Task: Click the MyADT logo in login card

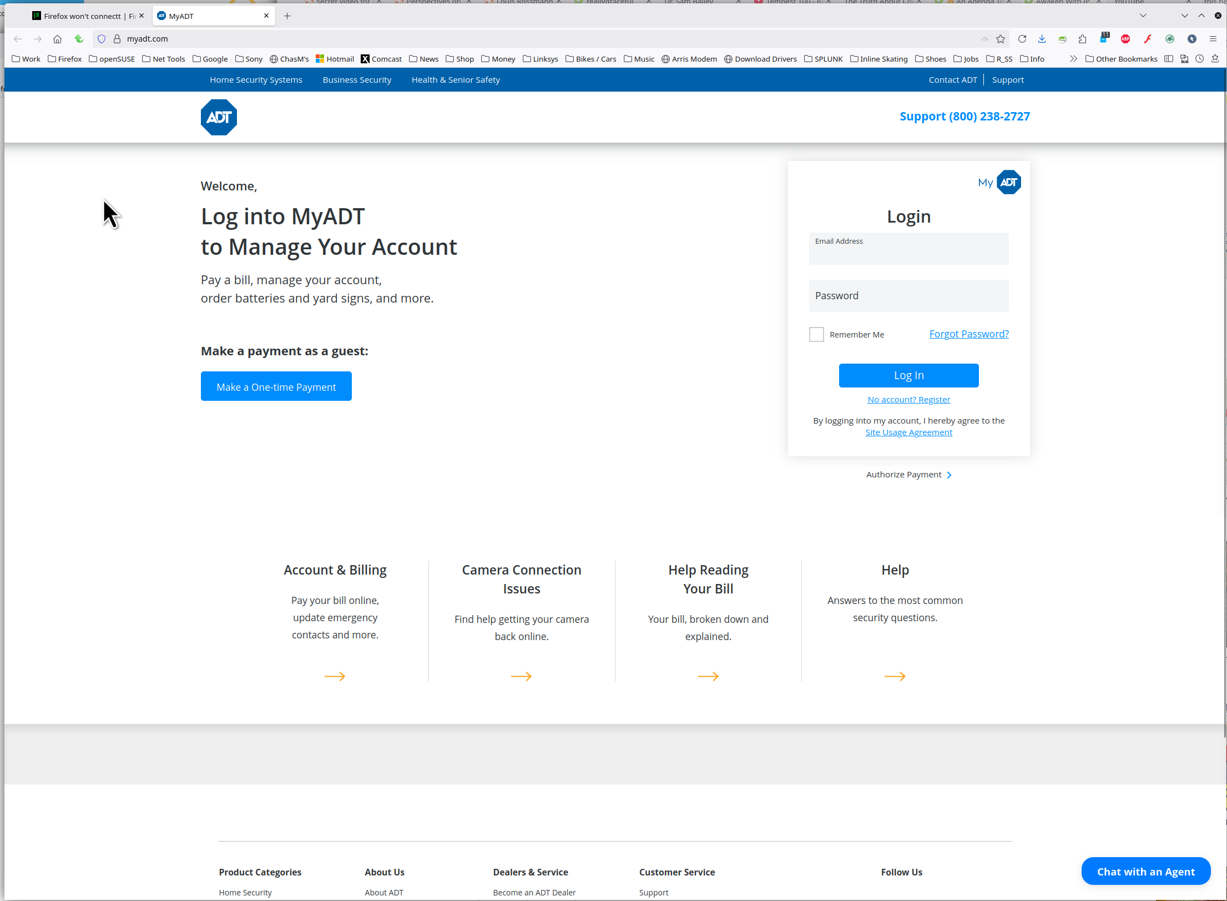Action: click(999, 182)
